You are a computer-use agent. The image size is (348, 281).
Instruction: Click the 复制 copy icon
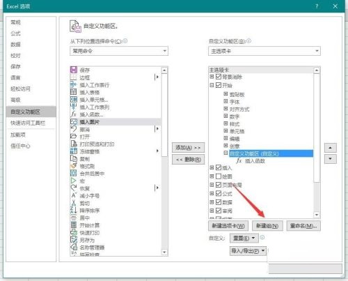coord(74,159)
